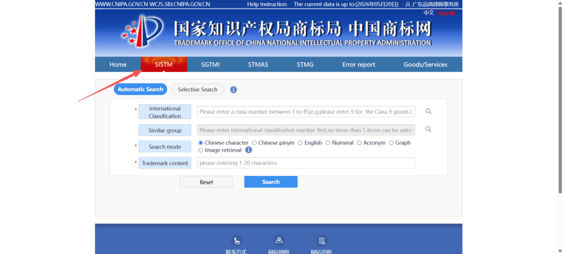Select the English search mode
The height and width of the screenshot is (254, 563).
click(x=300, y=143)
